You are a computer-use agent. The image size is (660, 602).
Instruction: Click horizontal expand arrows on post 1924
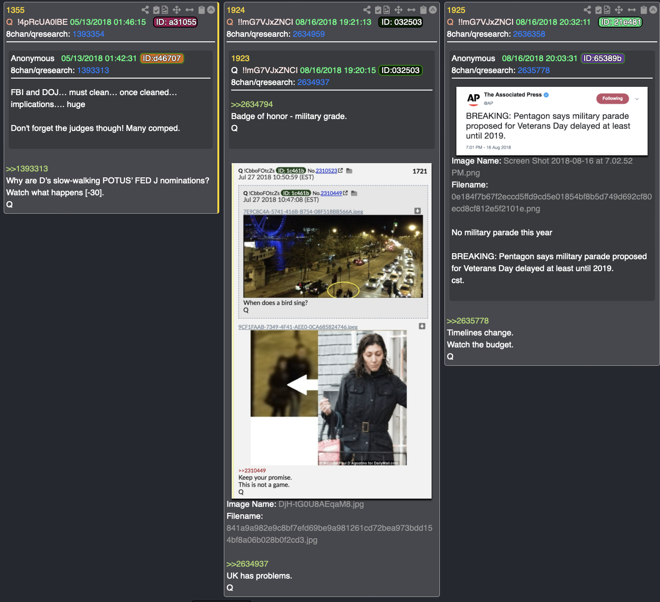point(411,10)
